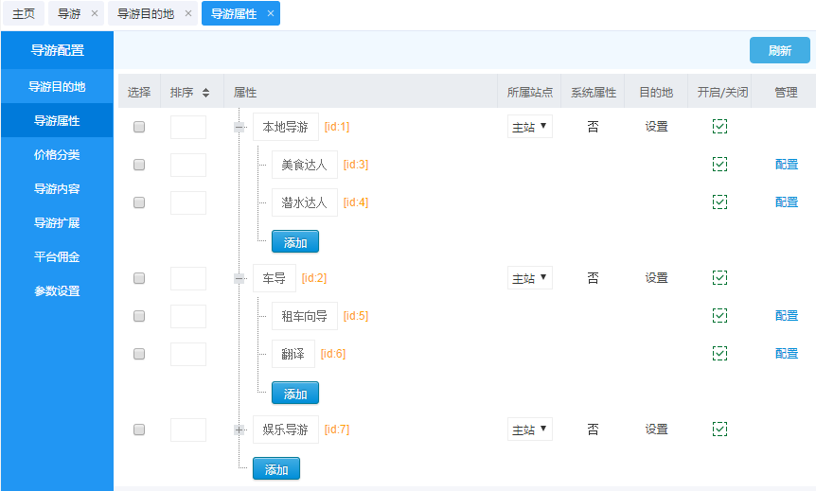
Task: Toggle the enabled icon for 娱乐导游
Action: (719, 429)
